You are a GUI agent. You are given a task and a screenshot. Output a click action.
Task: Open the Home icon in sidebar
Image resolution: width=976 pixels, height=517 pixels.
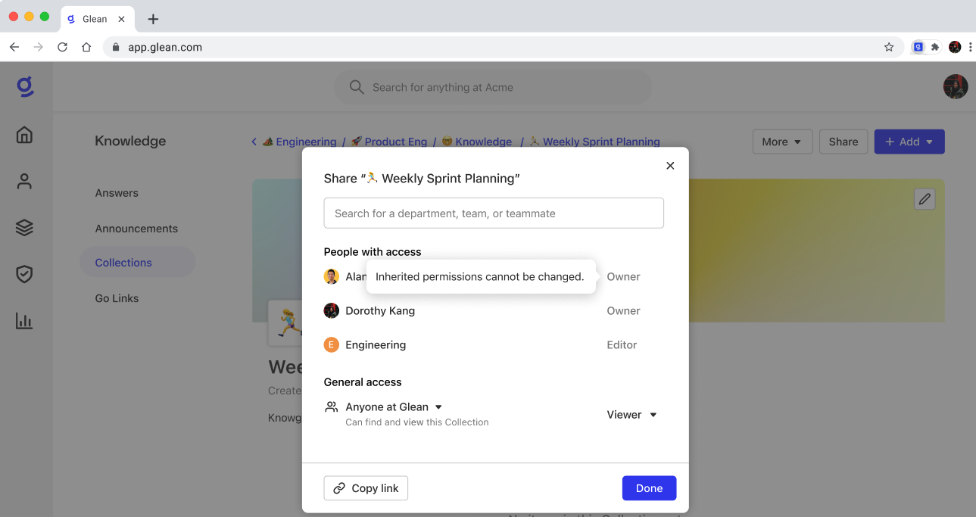tap(25, 135)
